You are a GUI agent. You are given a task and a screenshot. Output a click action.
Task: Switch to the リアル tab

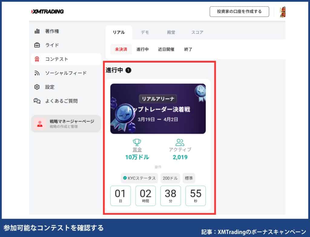pyautogui.click(x=119, y=32)
